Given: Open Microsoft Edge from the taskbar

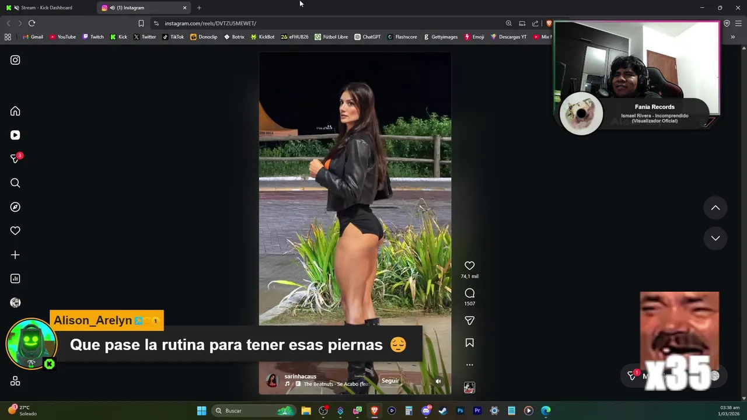Looking at the screenshot, I should (546, 411).
